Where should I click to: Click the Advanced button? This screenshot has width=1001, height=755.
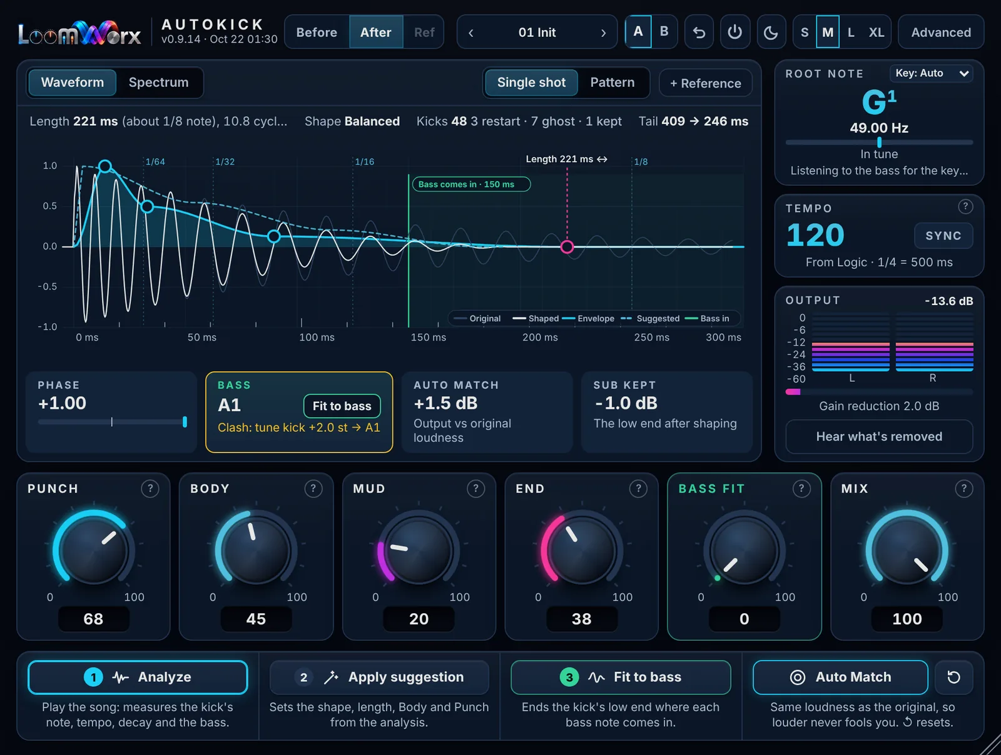tap(941, 32)
